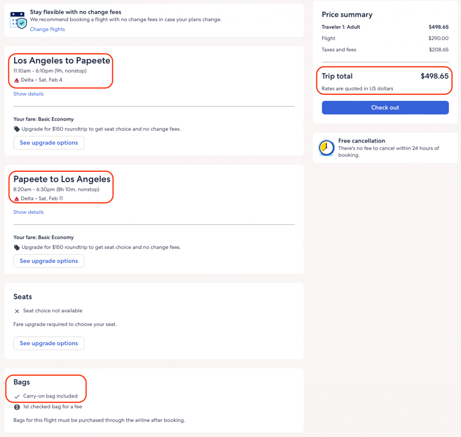Click the Taxes and fees line item
The image size is (461, 437).
[339, 50]
